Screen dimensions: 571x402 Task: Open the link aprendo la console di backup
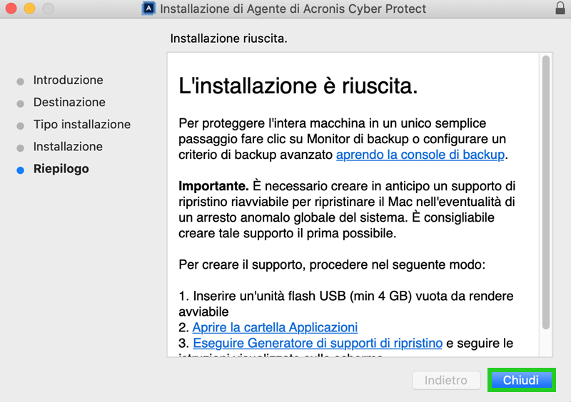[420, 155]
